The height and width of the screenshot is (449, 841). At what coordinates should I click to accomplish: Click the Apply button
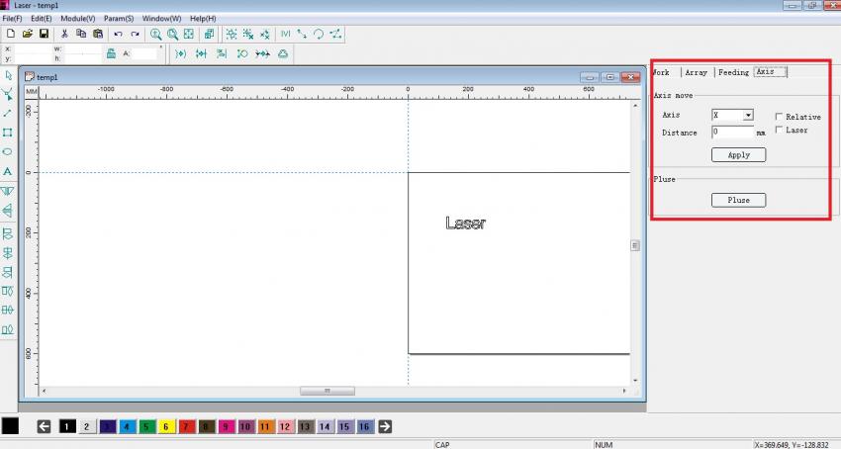point(738,155)
